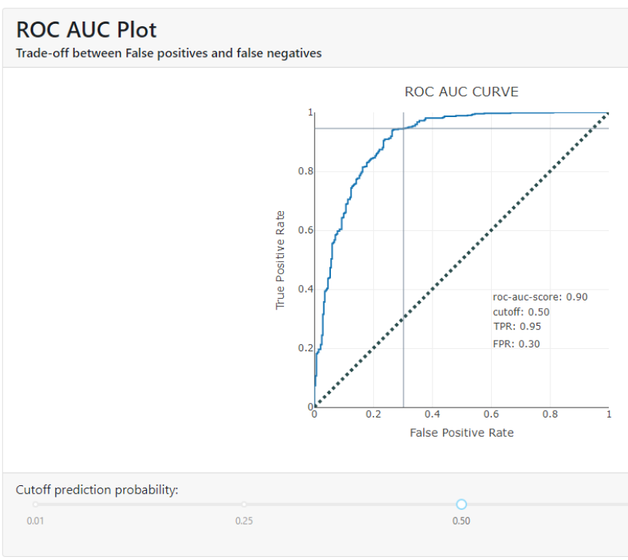Click the 0.01 label below the slider
This screenshot has height=560, width=628.
pos(35,521)
